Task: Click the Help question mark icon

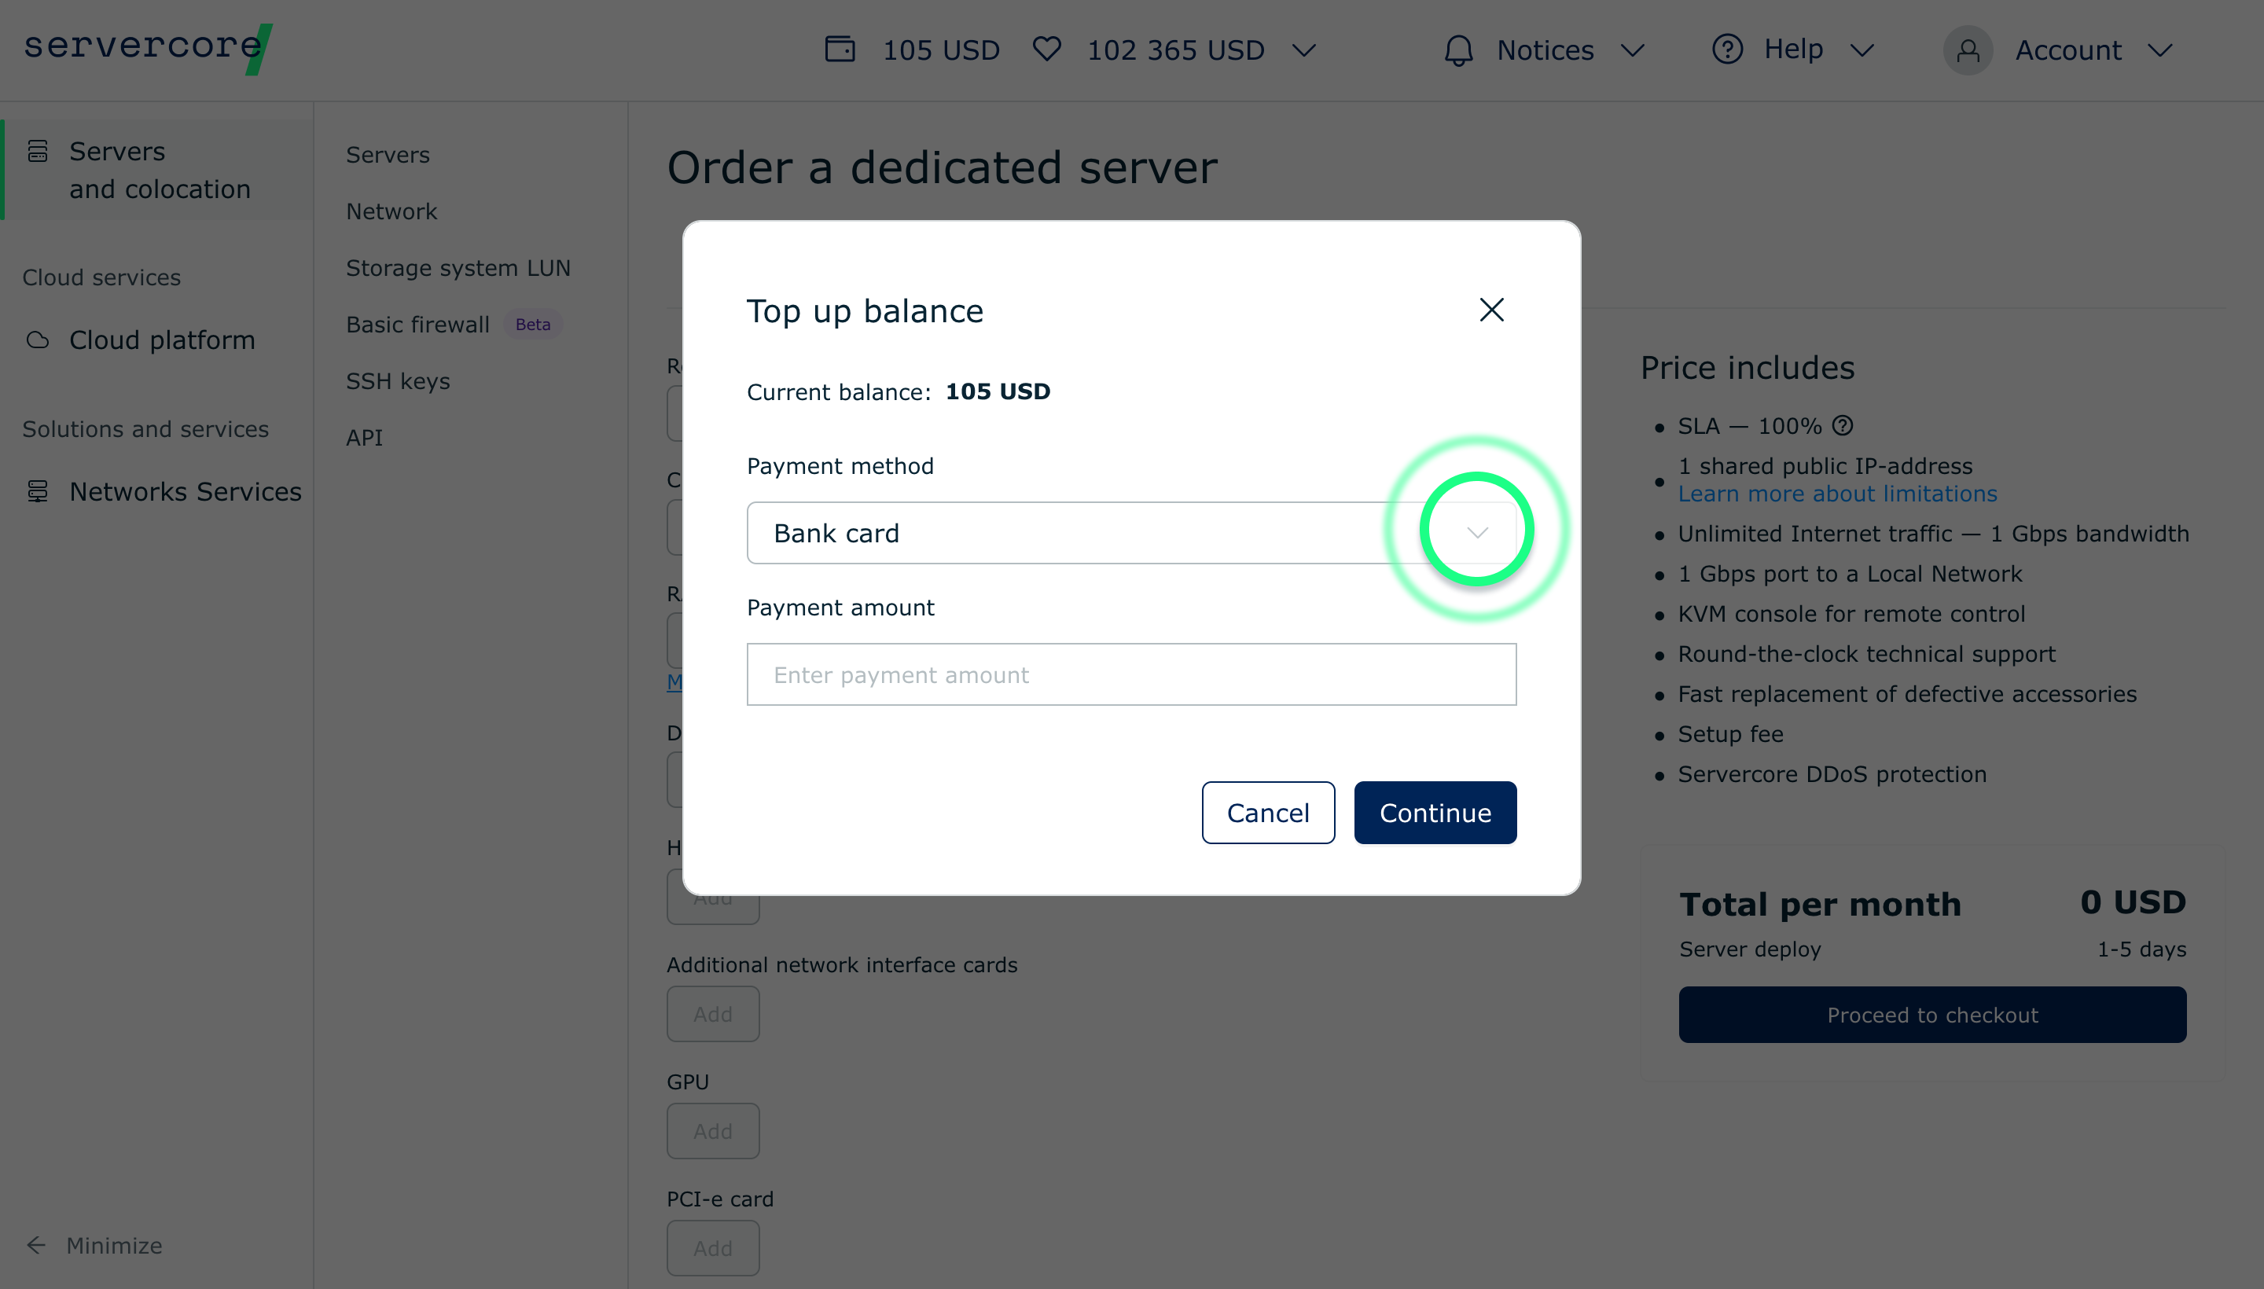Action: click(1726, 50)
